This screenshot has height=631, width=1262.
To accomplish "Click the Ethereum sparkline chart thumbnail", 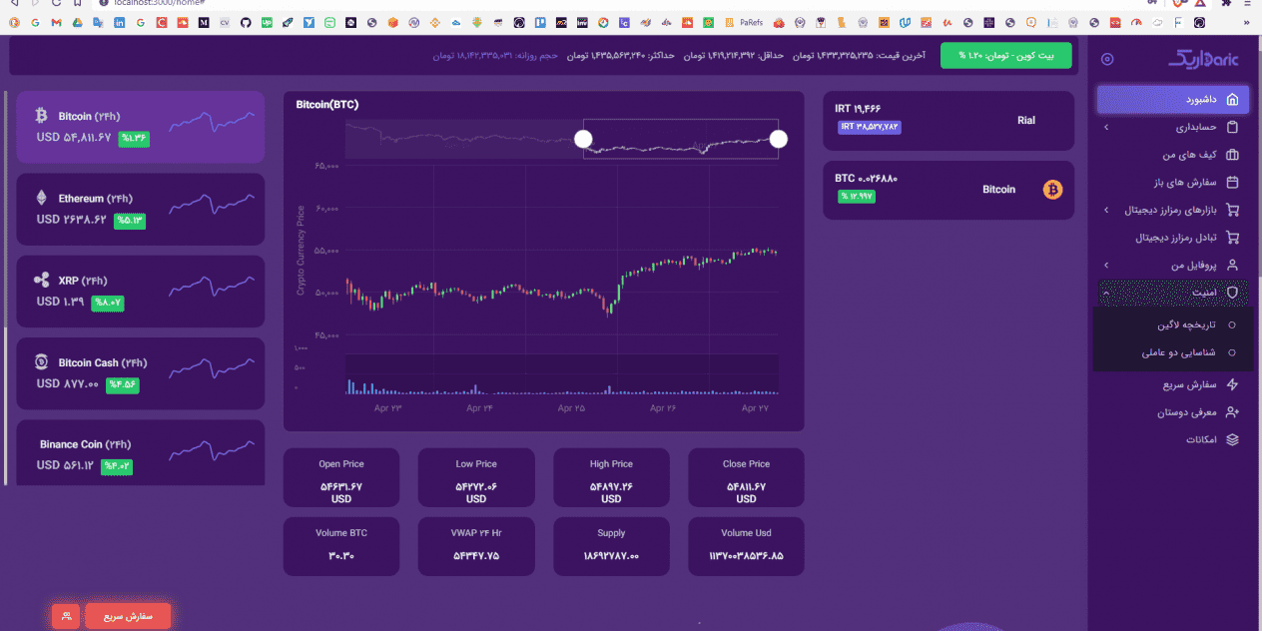I will pyautogui.click(x=212, y=204).
